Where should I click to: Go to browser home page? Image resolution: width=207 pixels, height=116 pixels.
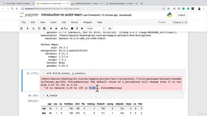(17, 9)
